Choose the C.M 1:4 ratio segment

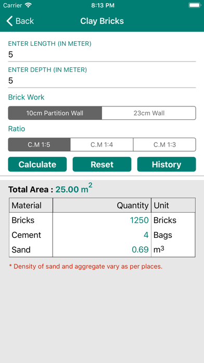[x=102, y=144]
